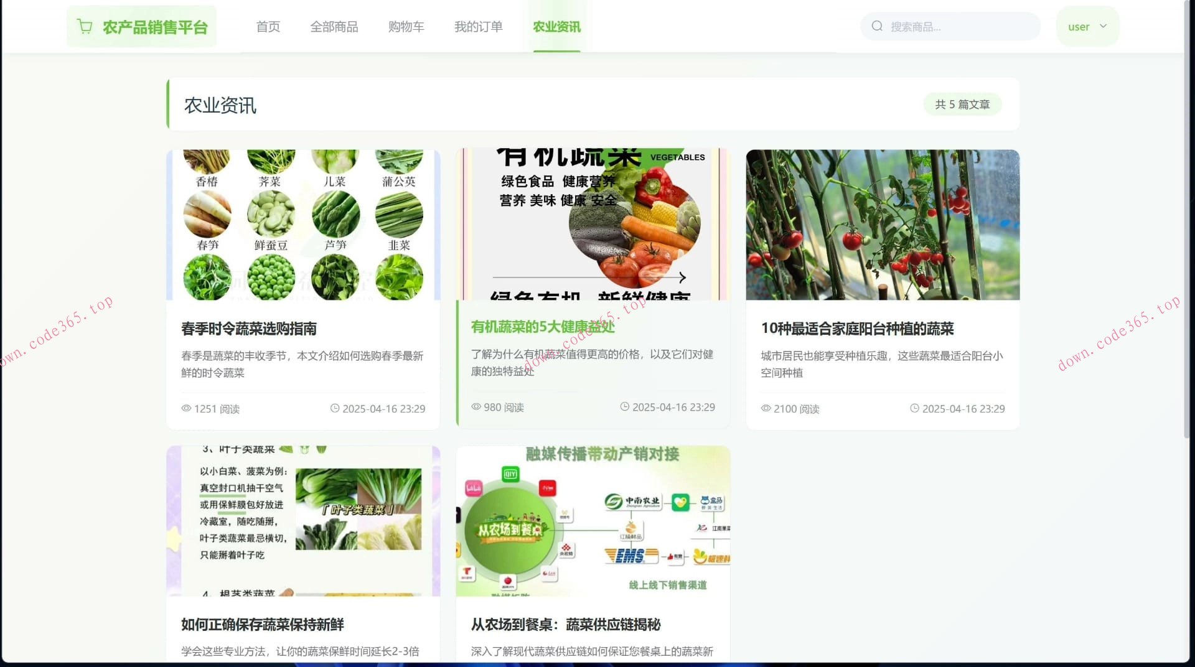Switch to the 全部商品 tab
The image size is (1195, 667).
[334, 27]
